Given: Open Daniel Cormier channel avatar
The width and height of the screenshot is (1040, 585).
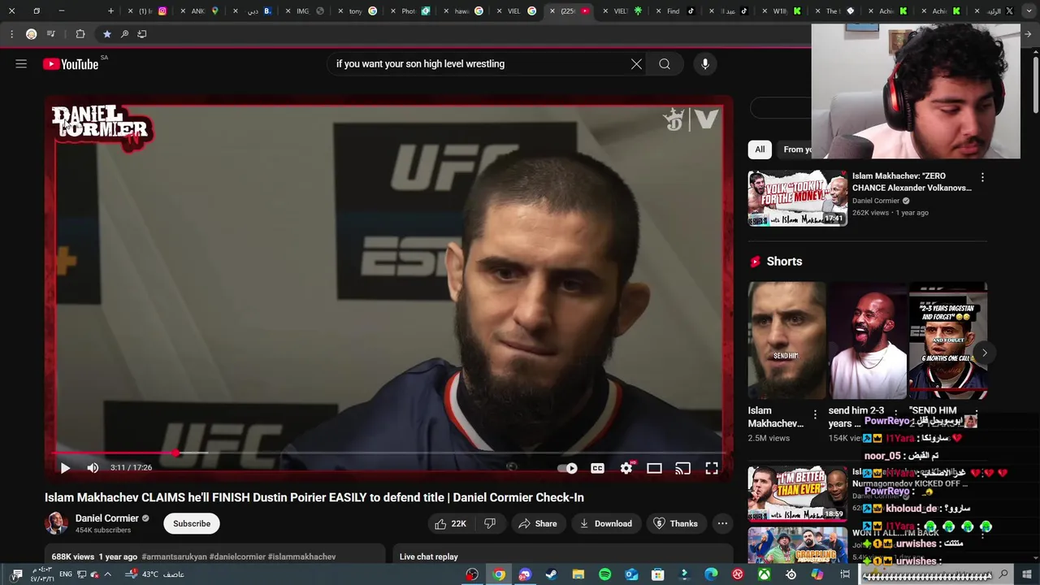Looking at the screenshot, I should (56, 524).
